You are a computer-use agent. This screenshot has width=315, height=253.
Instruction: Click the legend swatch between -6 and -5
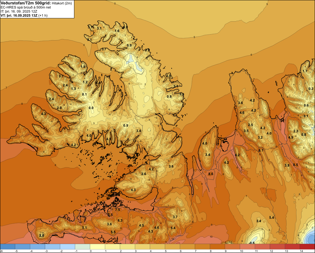point(8,247)
